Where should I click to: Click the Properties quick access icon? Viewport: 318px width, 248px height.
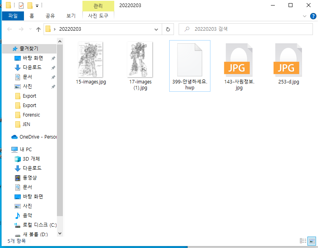tap(21, 5)
